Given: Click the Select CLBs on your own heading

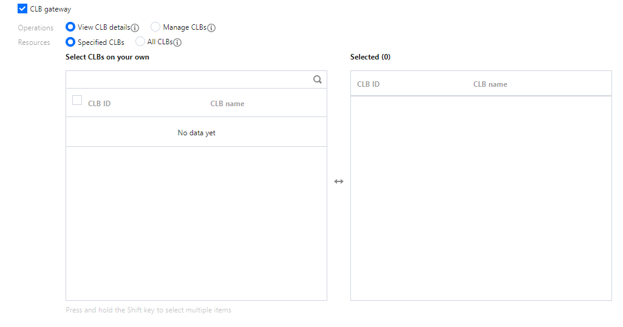Looking at the screenshot, I should coord(107,57).
